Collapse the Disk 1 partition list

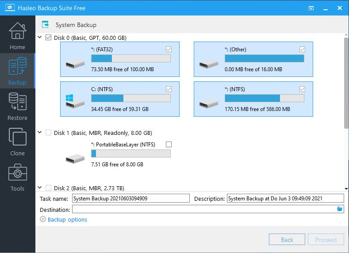40,132
